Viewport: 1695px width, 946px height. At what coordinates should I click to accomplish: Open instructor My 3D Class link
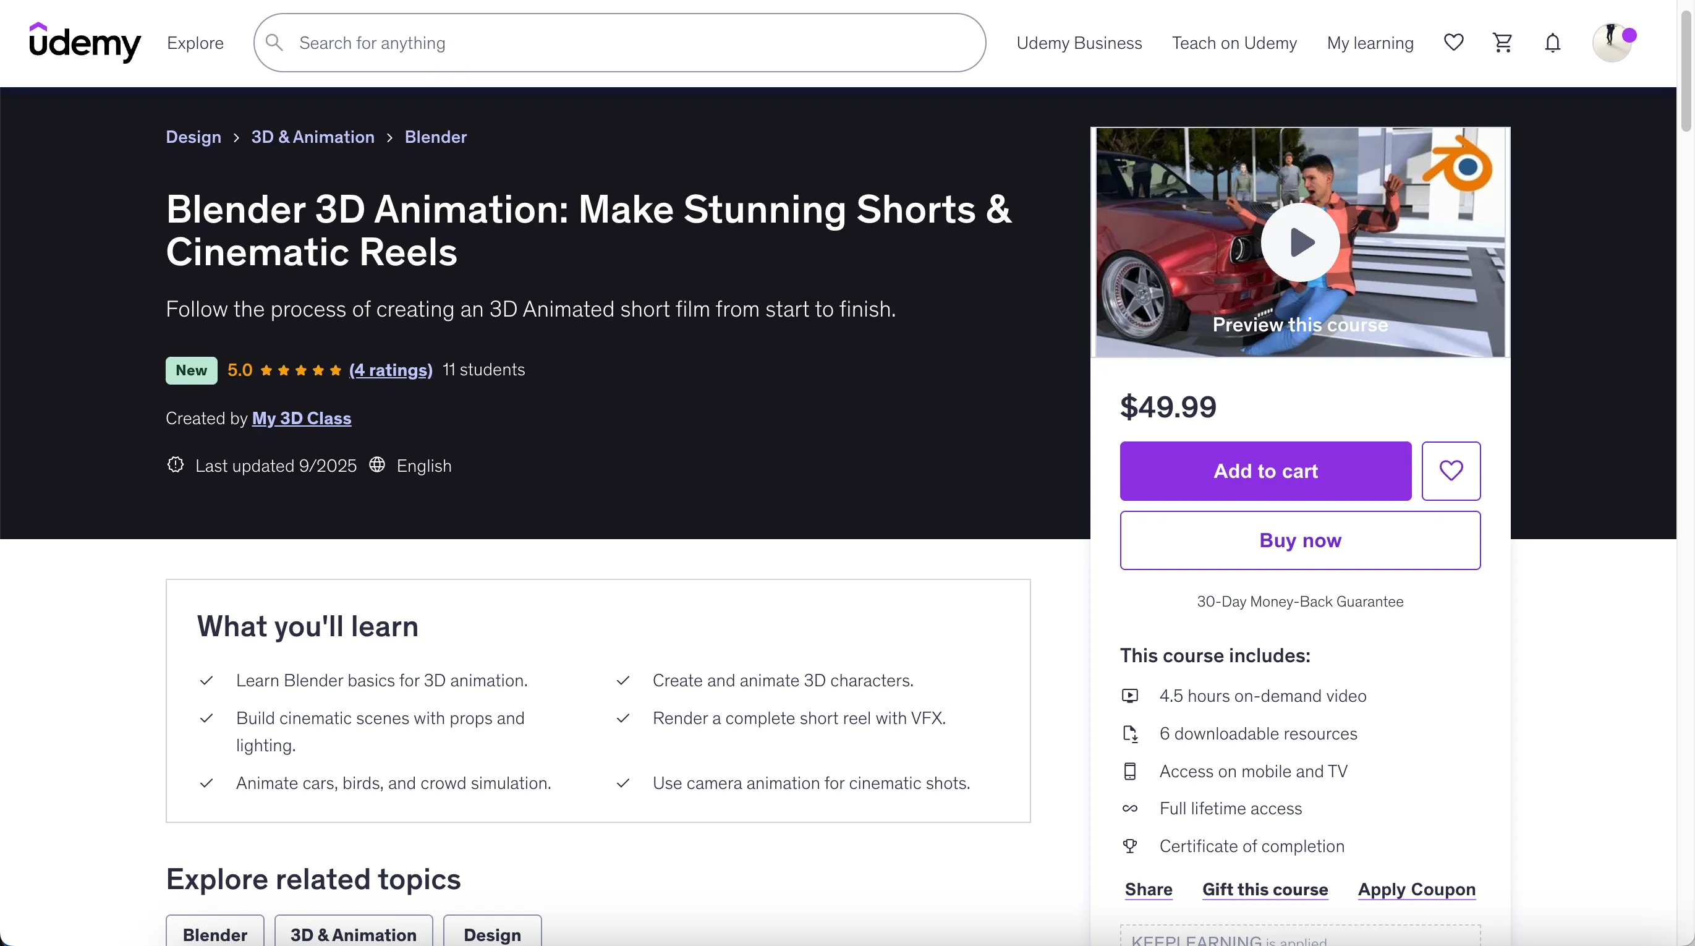tap(302, 418)
